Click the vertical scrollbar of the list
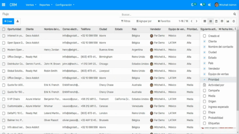Viewport: 239px width, 134px height. [238, 70]
